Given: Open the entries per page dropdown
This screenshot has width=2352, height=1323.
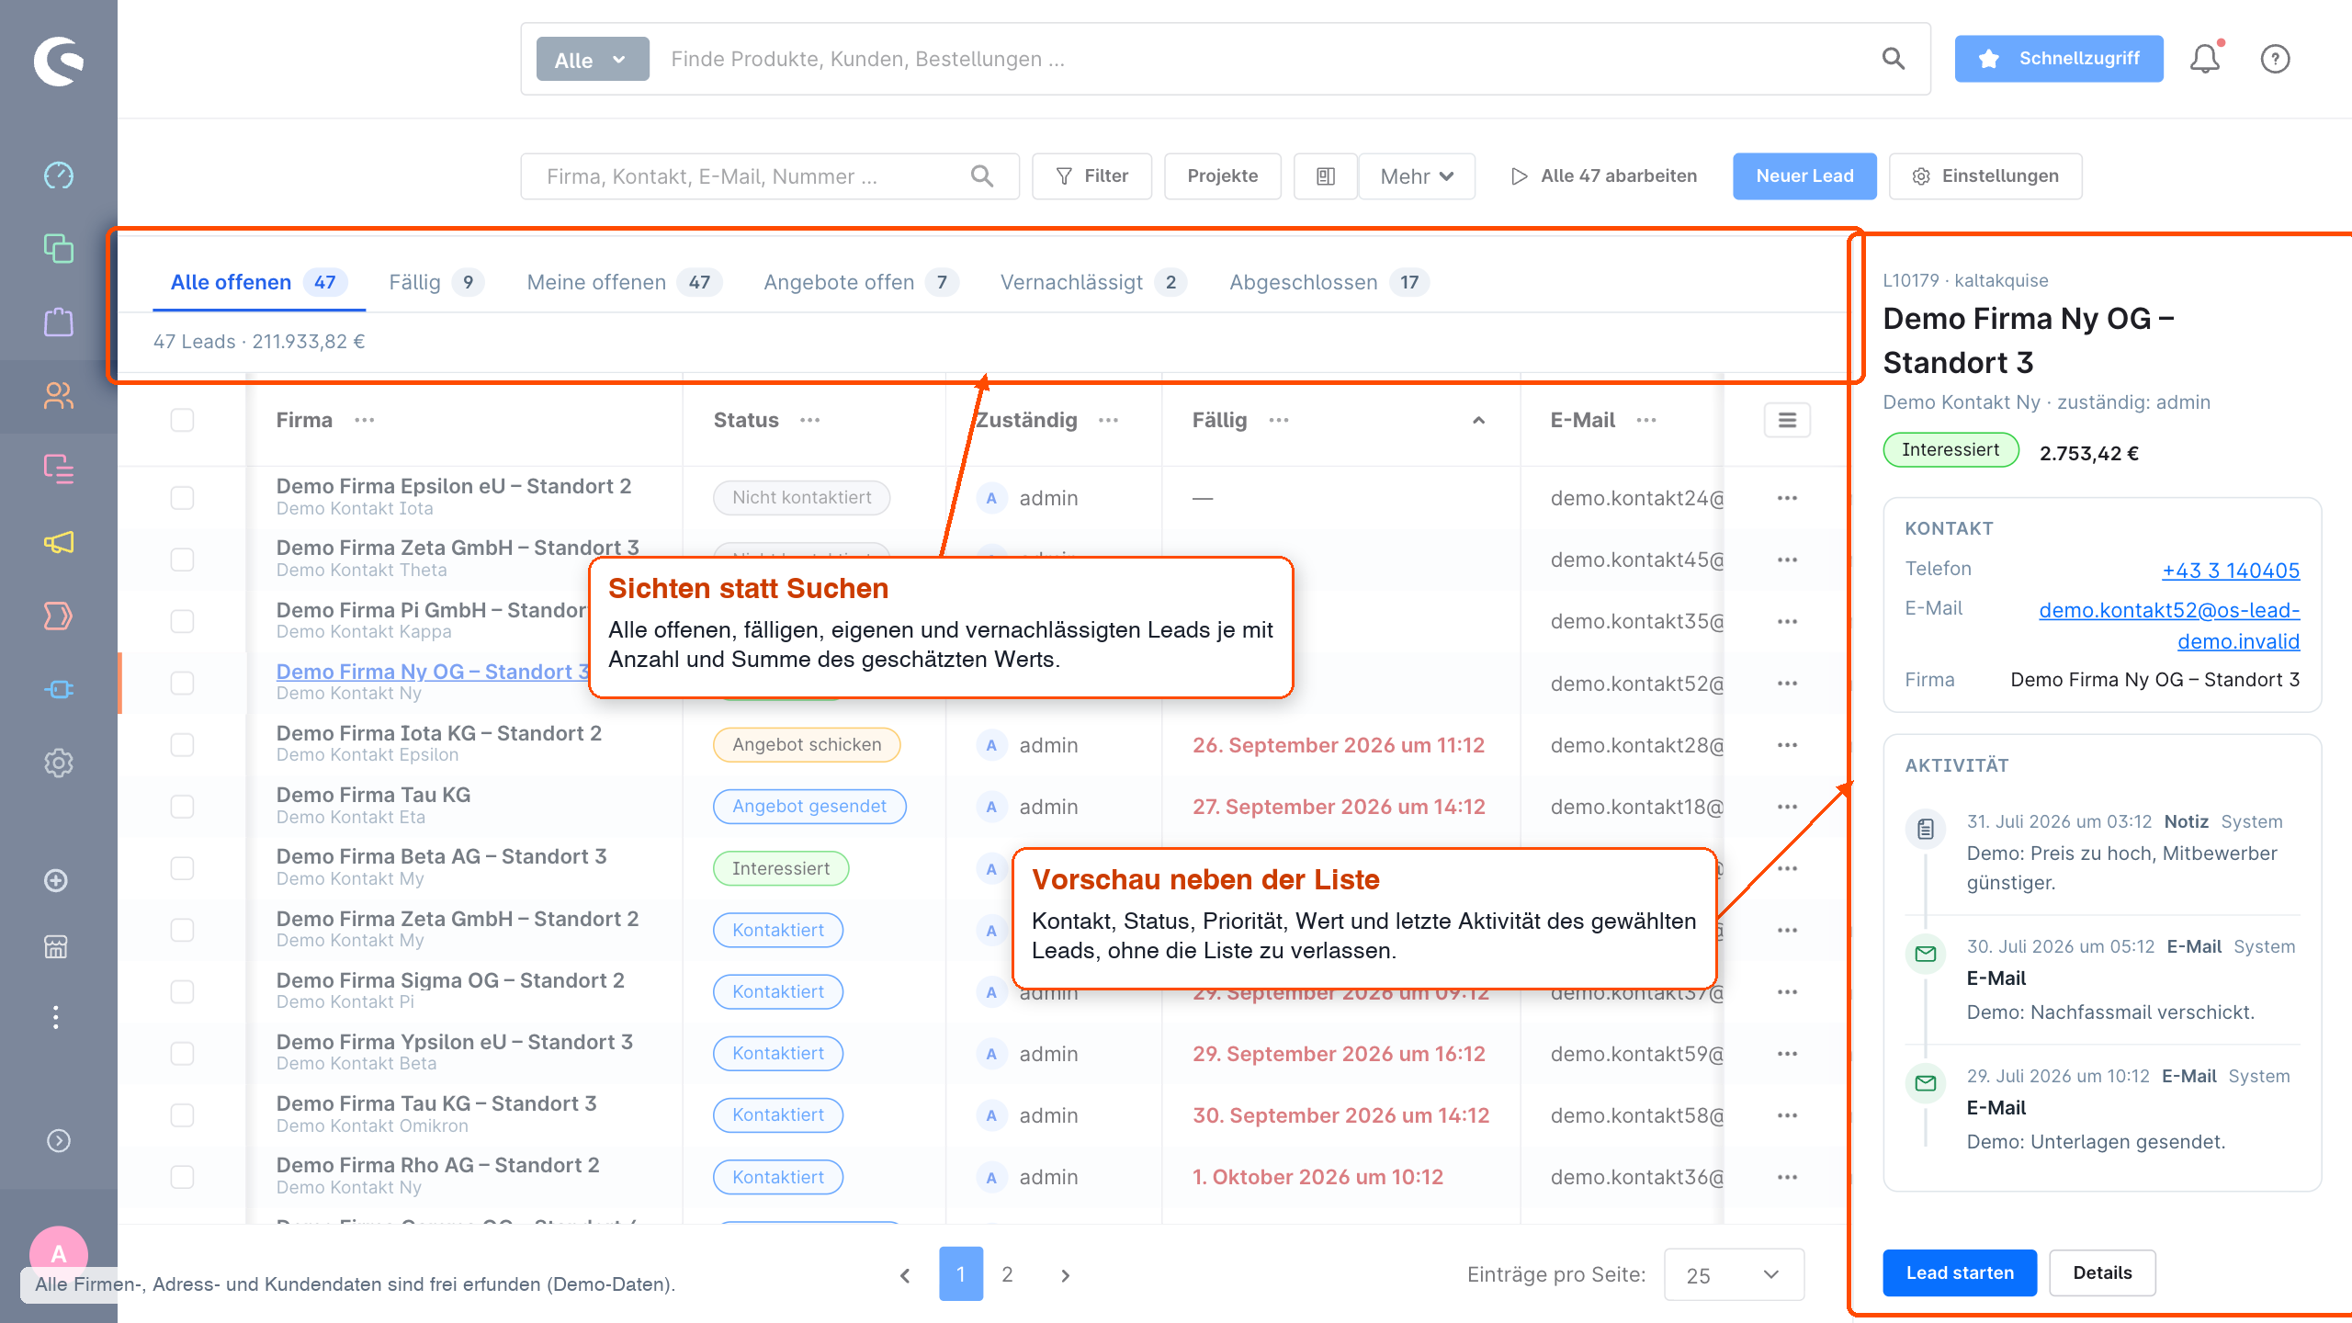Looking at the screenshot, I should coord(1734,1274).
